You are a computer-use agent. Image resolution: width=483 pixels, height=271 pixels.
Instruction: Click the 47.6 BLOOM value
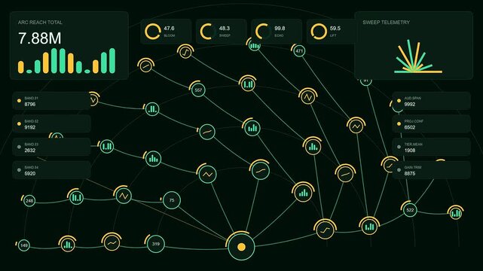[x=169, y=29]
